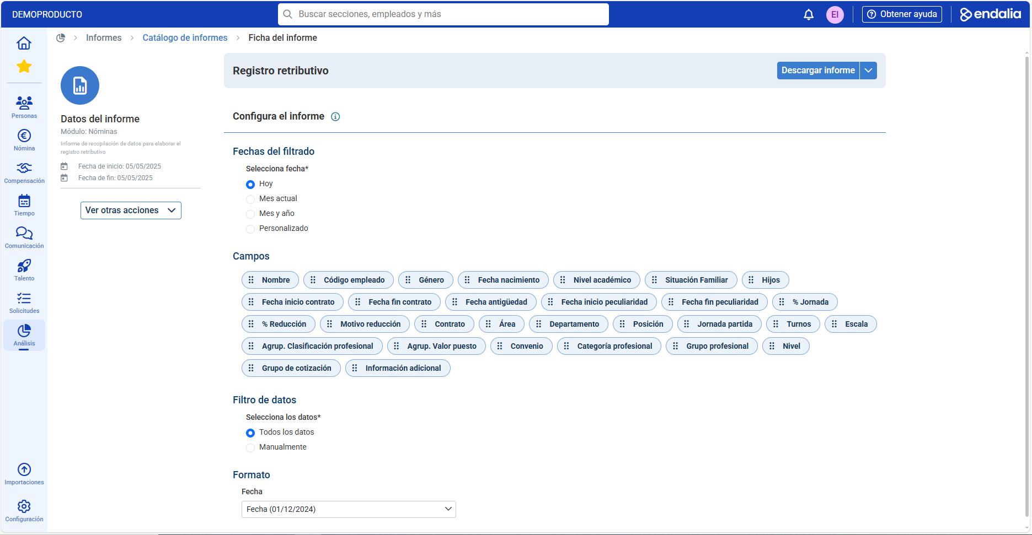Image resolution: width=1032 pixels, height=535 pixels.
Task: Open the Compensación module
Action: [24, 172]
